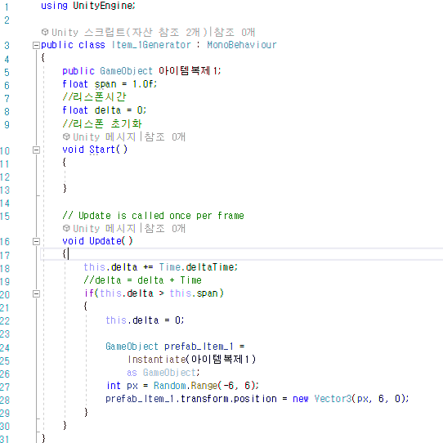This screenshot has height=443, width=443.
Task: Collapse the Start method block
Action: [x=36, y=150]
